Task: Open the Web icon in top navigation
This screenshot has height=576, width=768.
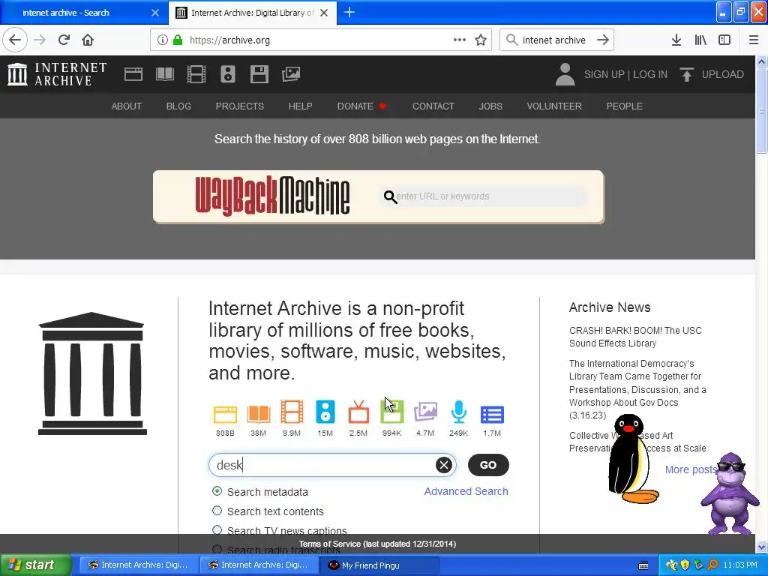Action: (133, 74)
